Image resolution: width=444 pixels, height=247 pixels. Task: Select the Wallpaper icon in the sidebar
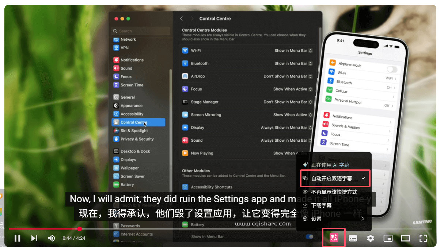(117, 168)
